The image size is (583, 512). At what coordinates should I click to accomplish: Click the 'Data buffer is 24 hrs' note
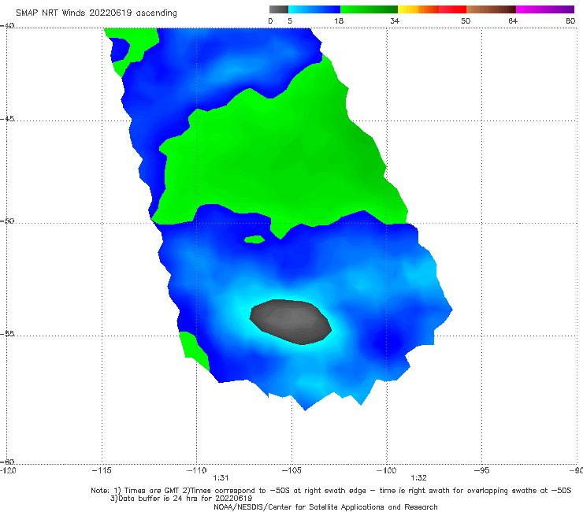coord(181,499)
